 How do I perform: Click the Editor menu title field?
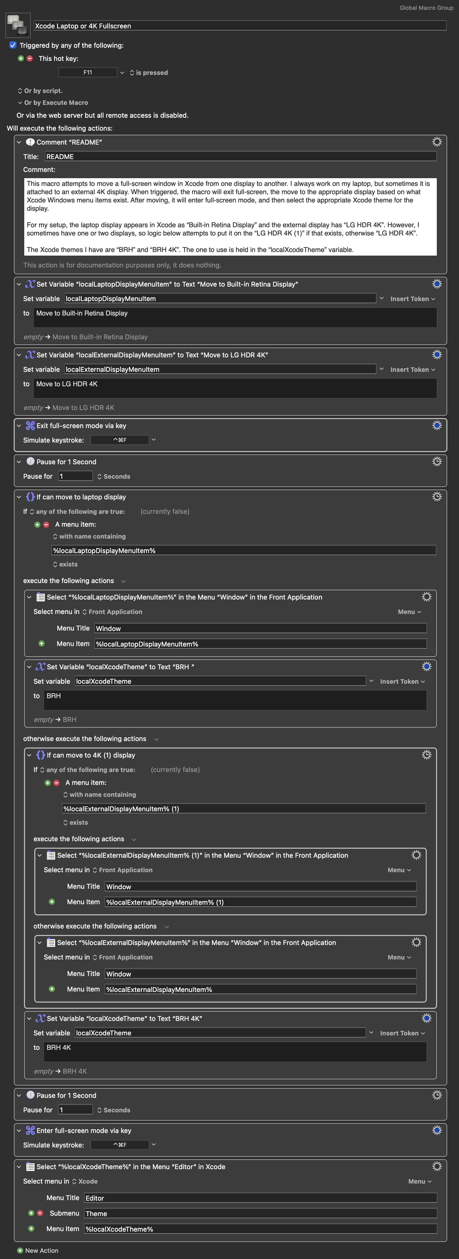pos(260,1198)
